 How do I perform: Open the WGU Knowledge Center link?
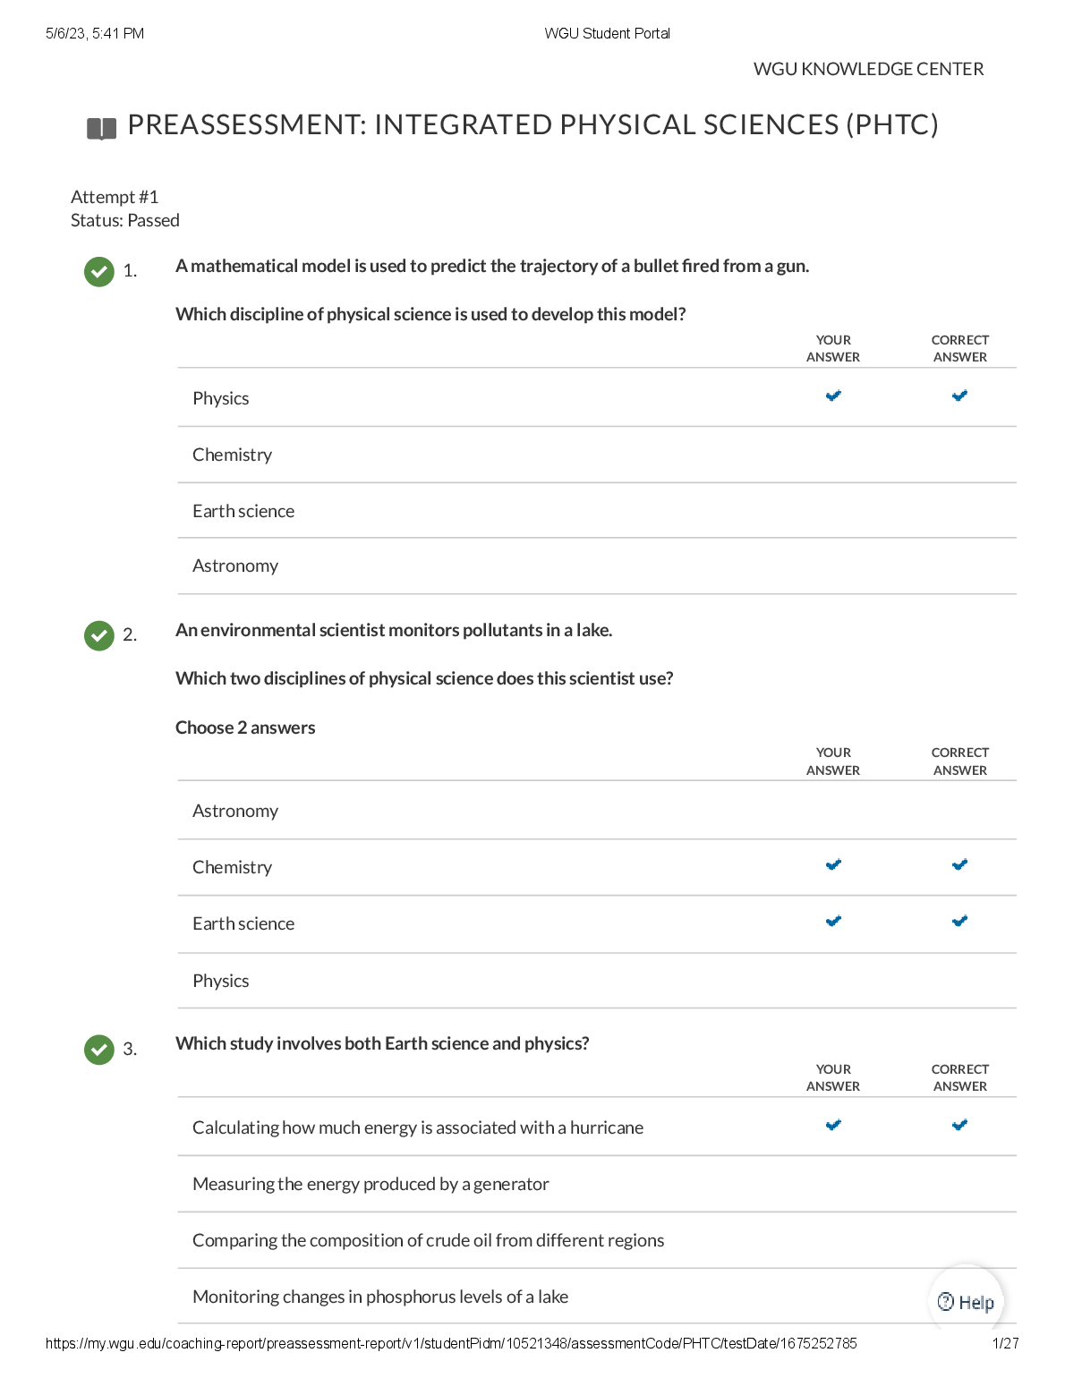click(868, 69)
